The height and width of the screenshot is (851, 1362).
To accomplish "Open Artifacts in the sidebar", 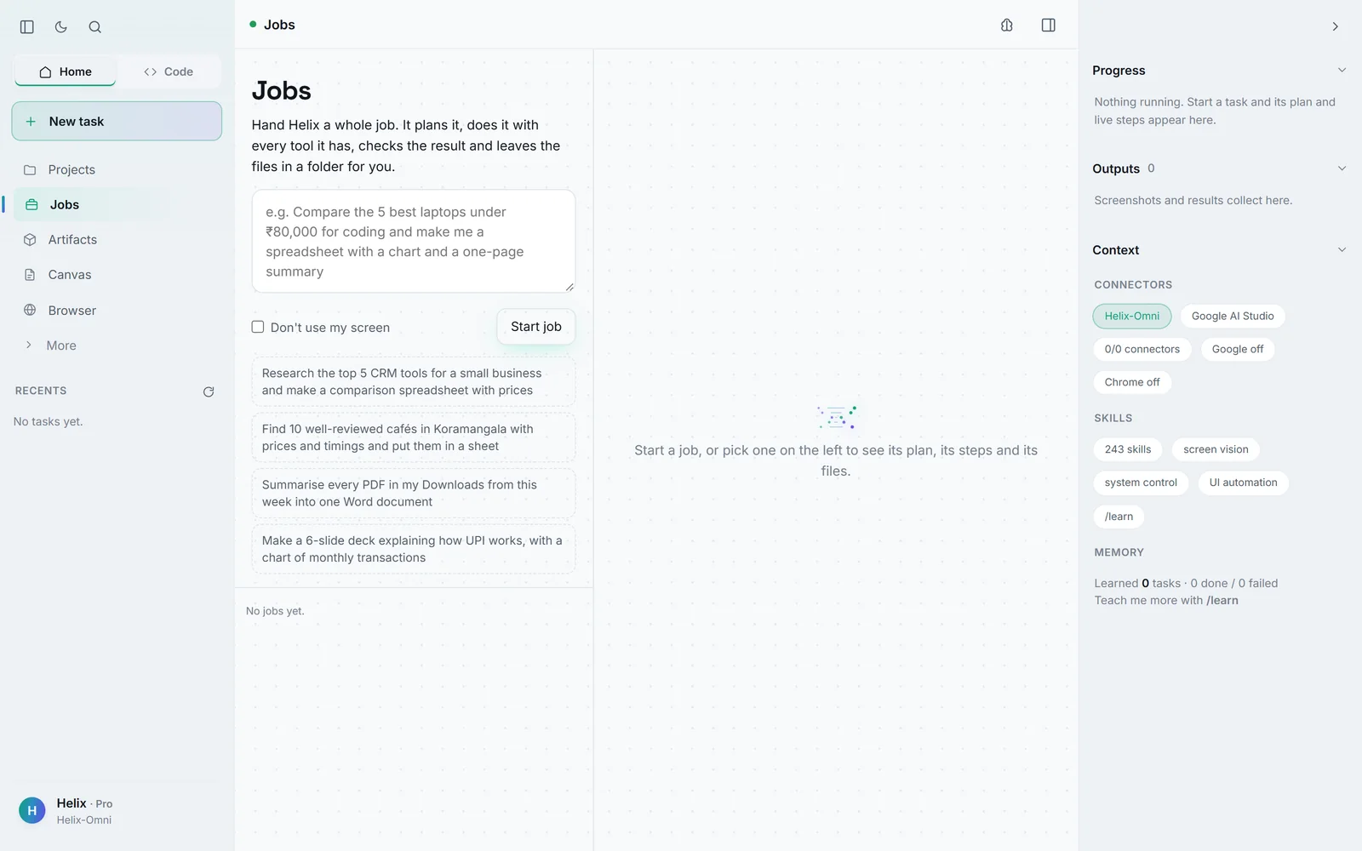I will point(117,239).
